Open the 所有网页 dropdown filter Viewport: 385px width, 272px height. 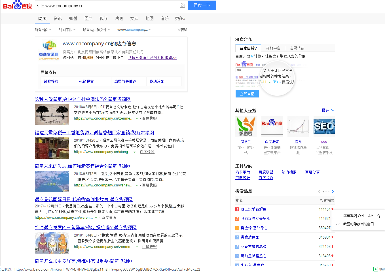43,30
